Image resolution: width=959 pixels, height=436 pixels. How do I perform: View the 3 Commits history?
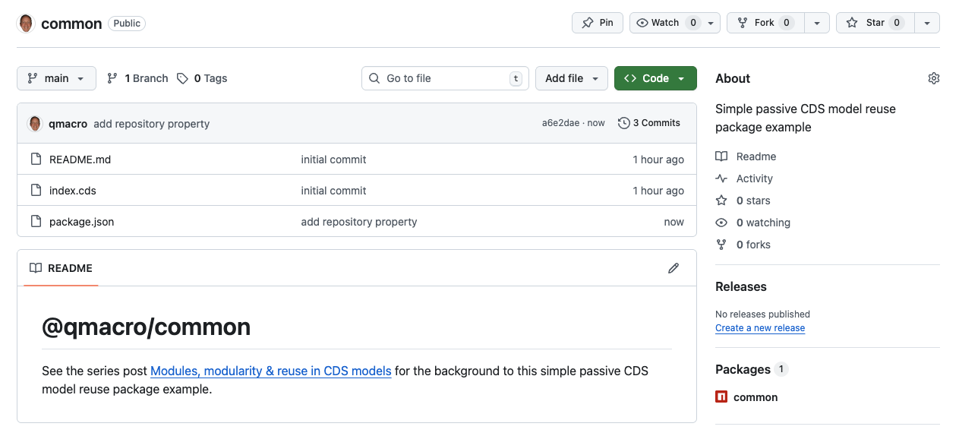point(649,123)
